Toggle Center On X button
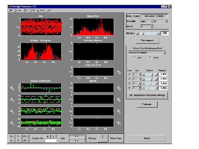 click(48, 136)
